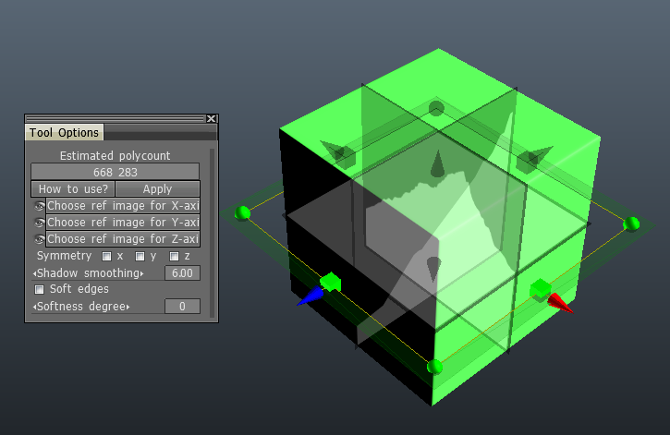Enable Symmetry y checkbox

[140, 256]
